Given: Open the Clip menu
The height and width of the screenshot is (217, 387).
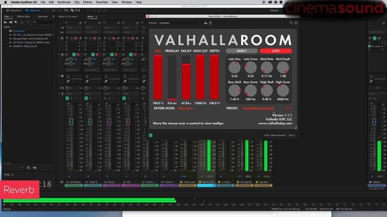Looking at the screenshot, I should [x=77, y=2].
